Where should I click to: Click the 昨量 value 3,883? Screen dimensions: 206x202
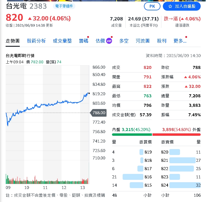tap(195, 105)
